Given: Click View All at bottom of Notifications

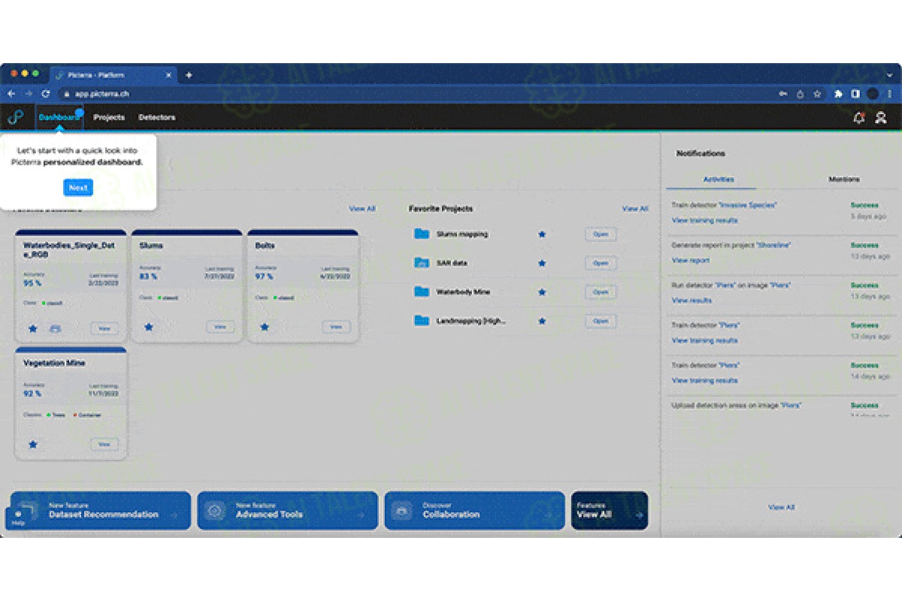Looking at the screenshot, I should [781, 507].
